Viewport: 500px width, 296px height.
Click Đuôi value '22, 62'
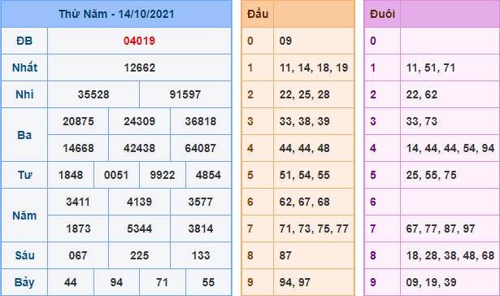click(x=422, y=94)
